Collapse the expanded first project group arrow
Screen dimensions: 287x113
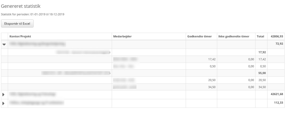pos(4,44)
